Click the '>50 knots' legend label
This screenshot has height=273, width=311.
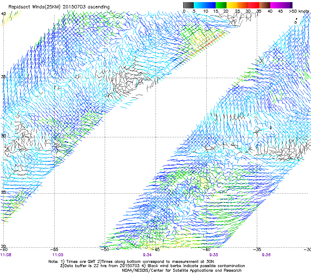299,11
